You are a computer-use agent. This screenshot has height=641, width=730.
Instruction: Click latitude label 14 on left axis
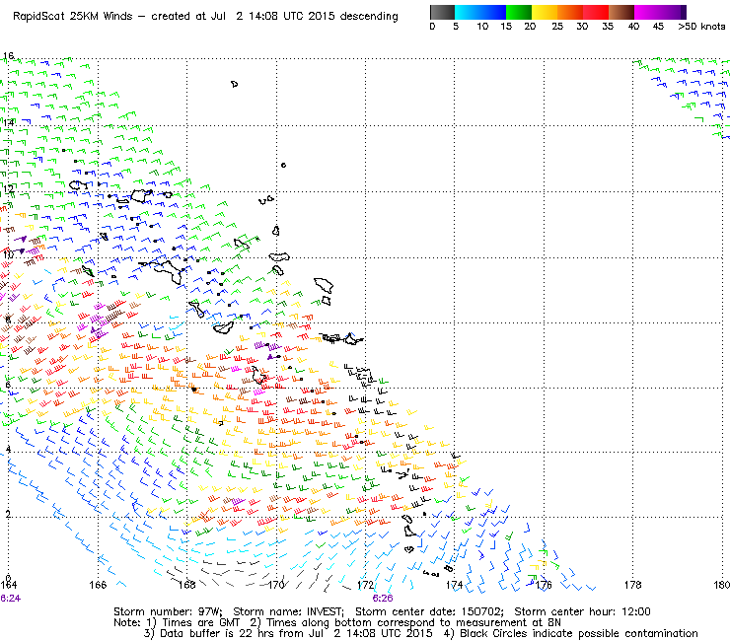[8, 123]
